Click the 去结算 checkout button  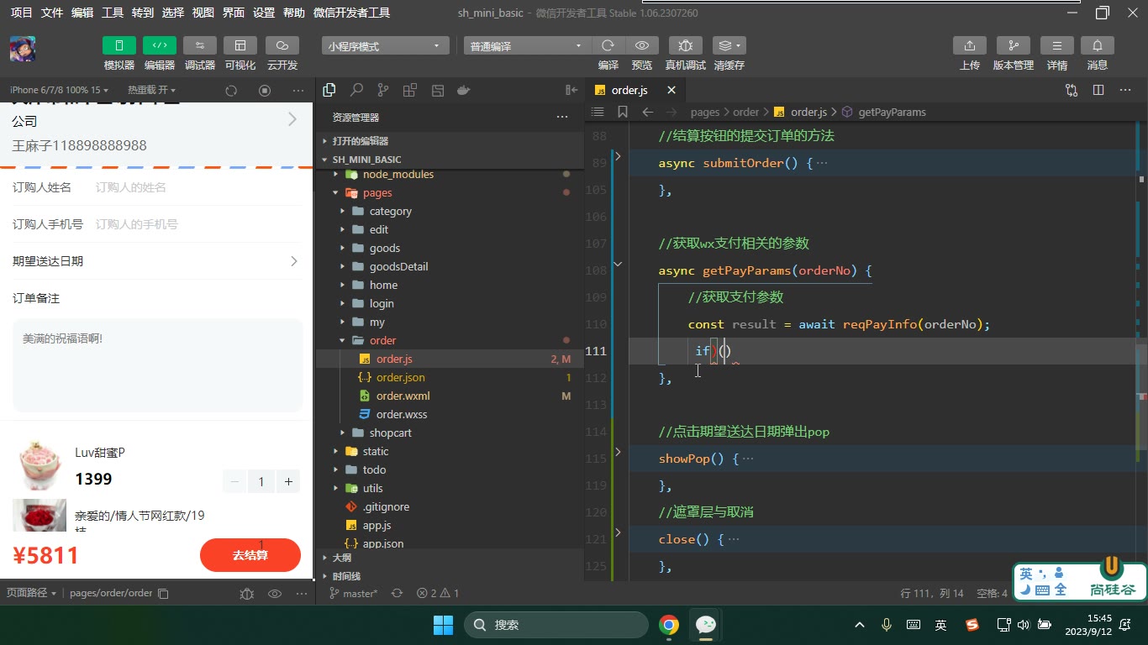(x=250, y=555)
